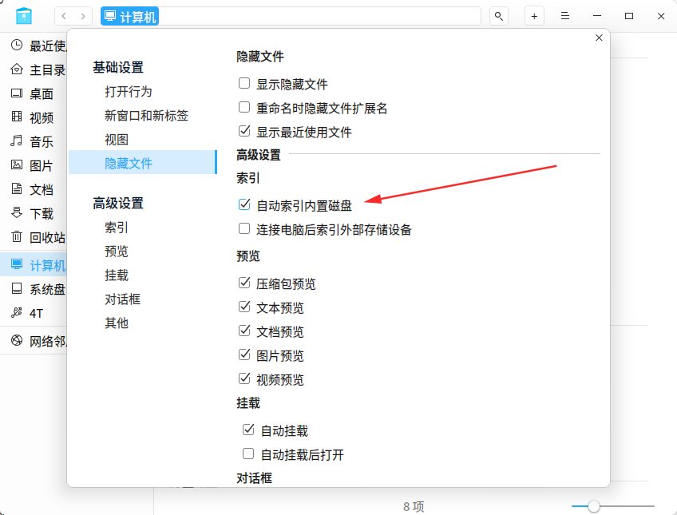Select 视图 settings section
The height and width of the screenshot is (515, 677).
(x=117, y=140)
